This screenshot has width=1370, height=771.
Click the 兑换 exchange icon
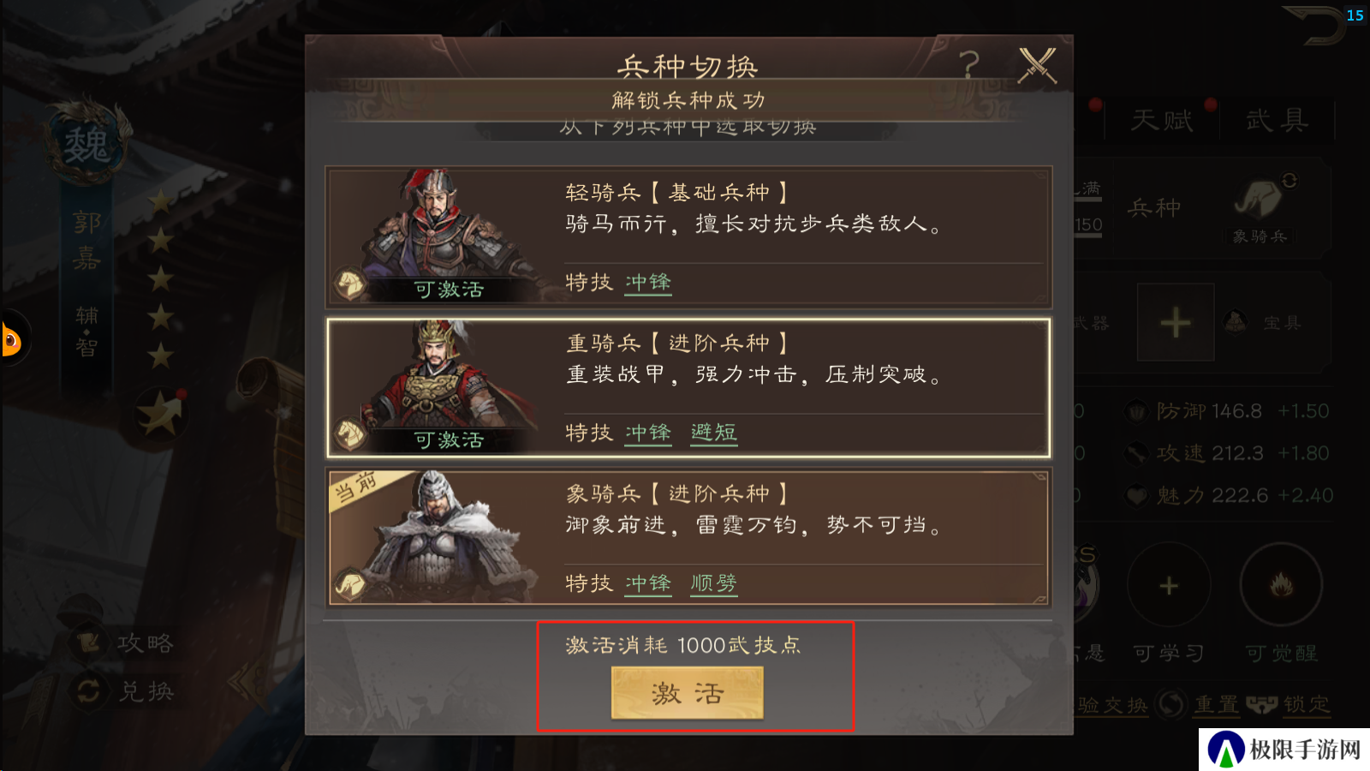tap(89, 690)
